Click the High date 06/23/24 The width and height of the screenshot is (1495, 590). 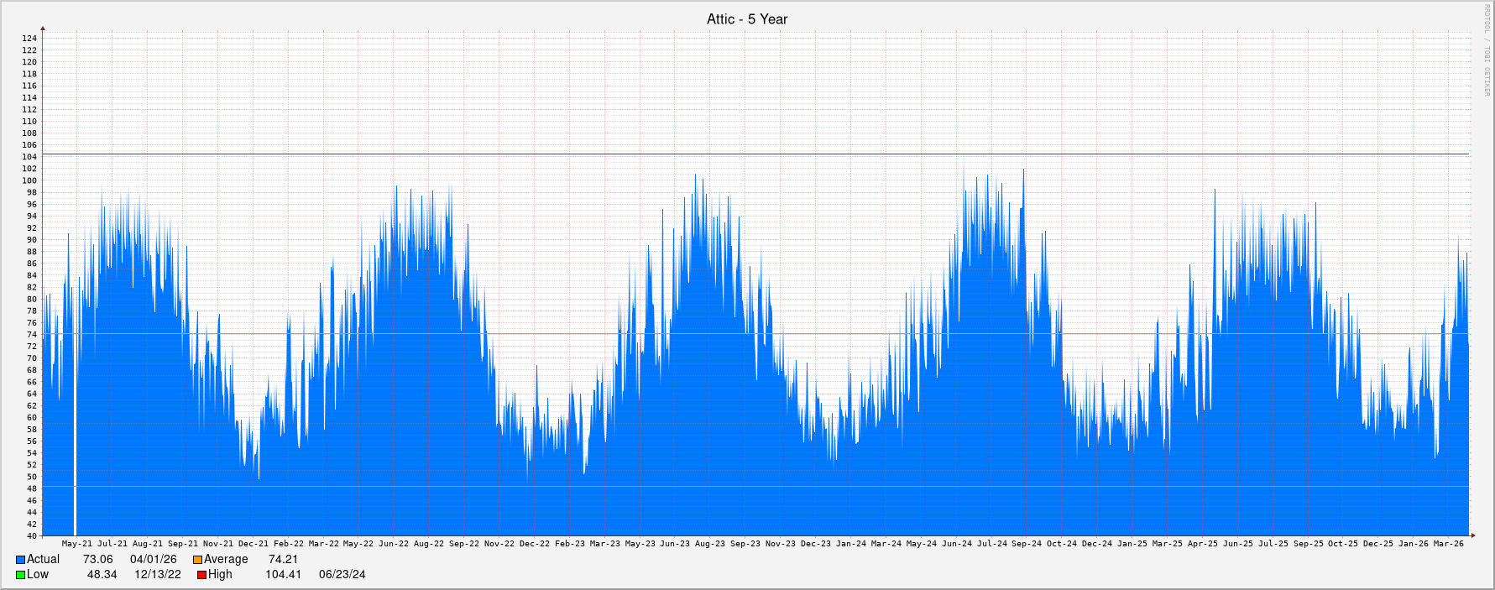[x=342, y=575]
